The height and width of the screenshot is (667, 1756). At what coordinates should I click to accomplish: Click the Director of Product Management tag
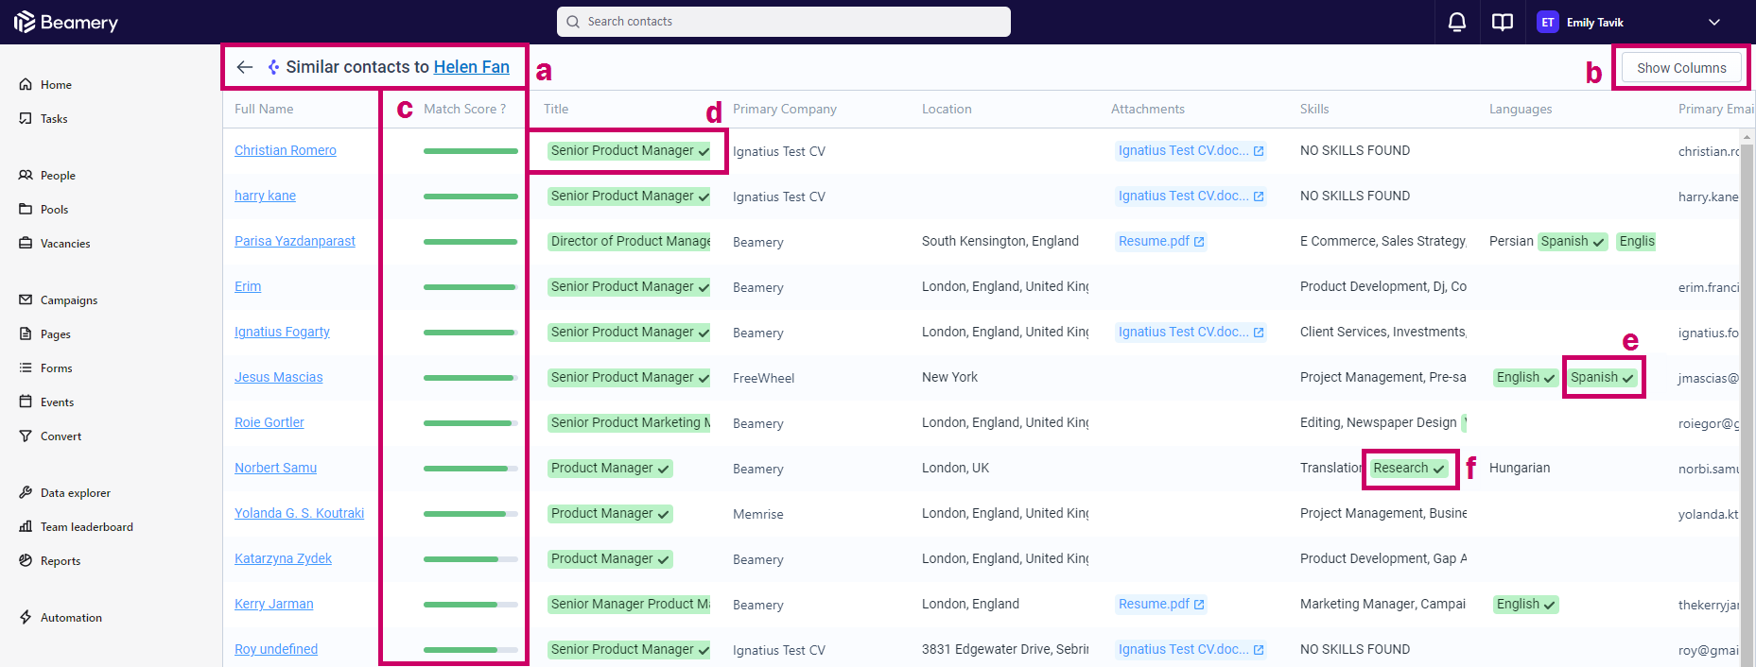click(629, 241)
